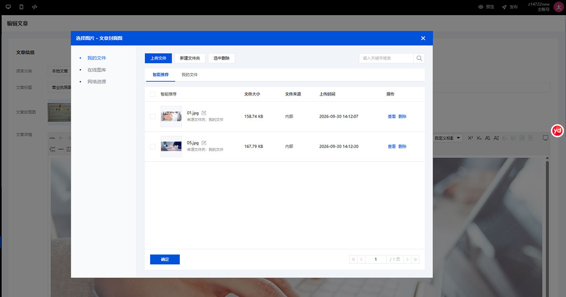Go to the first page with the double arrow
The width and height of the screenshot is (566, 297).
click(x=353, y=259)
